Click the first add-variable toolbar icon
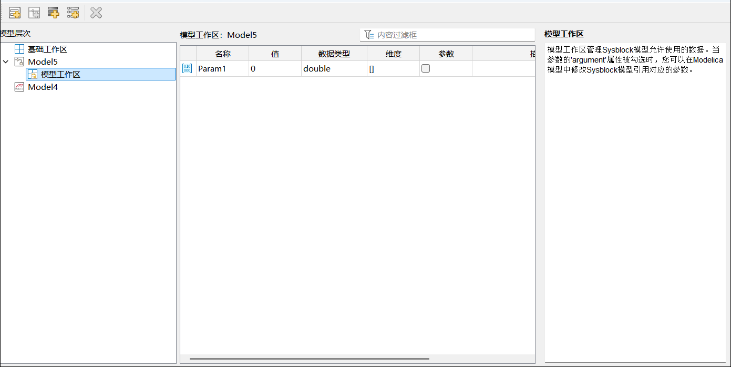 click(x=15, y=13)
